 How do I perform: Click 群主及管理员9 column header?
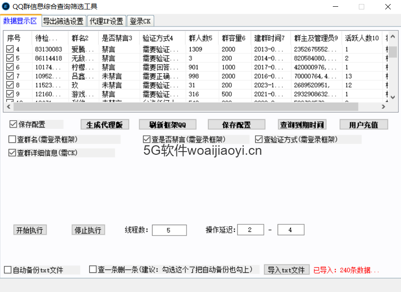pos(316,38)
